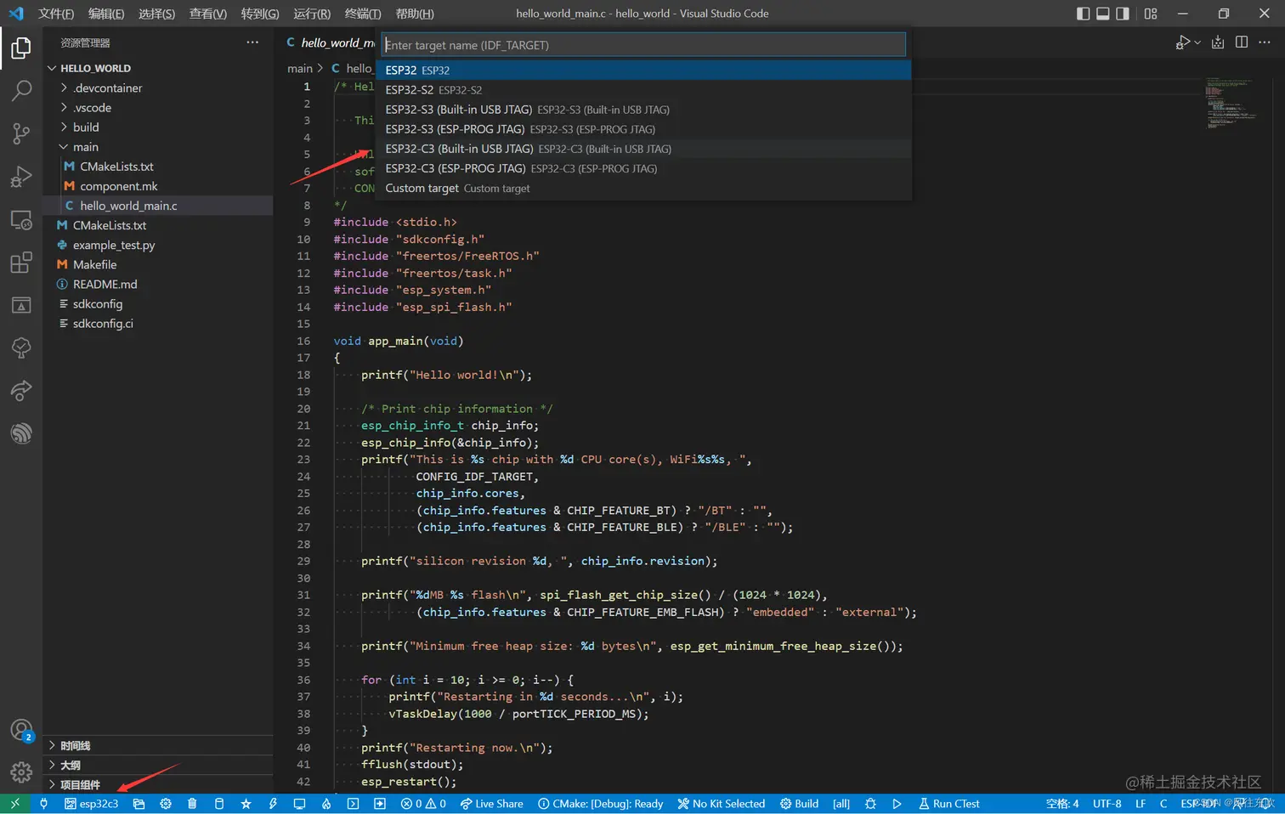Click Run CTest in status bar
The height and width of the screenshot is (814, 1285).
(949, 804)
